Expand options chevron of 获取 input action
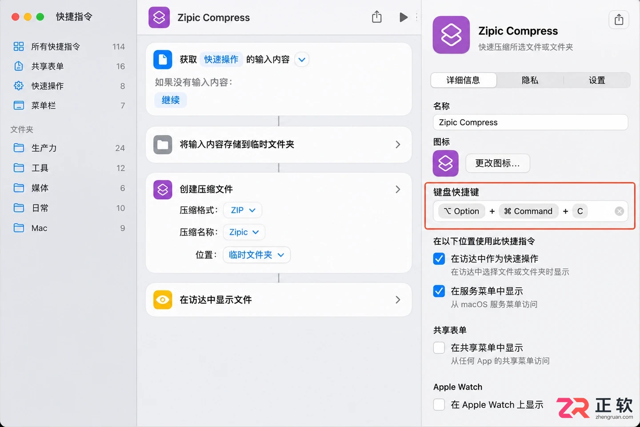Screen dimensions: 640x427 [x=302, y=60]
